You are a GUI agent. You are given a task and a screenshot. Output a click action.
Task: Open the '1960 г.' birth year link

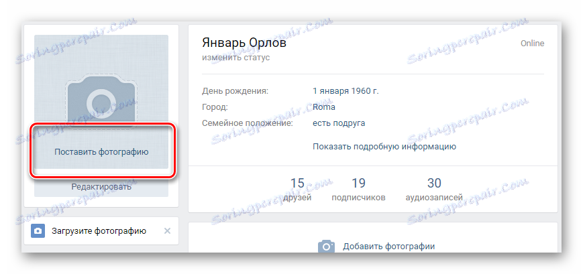click(365, 91)
